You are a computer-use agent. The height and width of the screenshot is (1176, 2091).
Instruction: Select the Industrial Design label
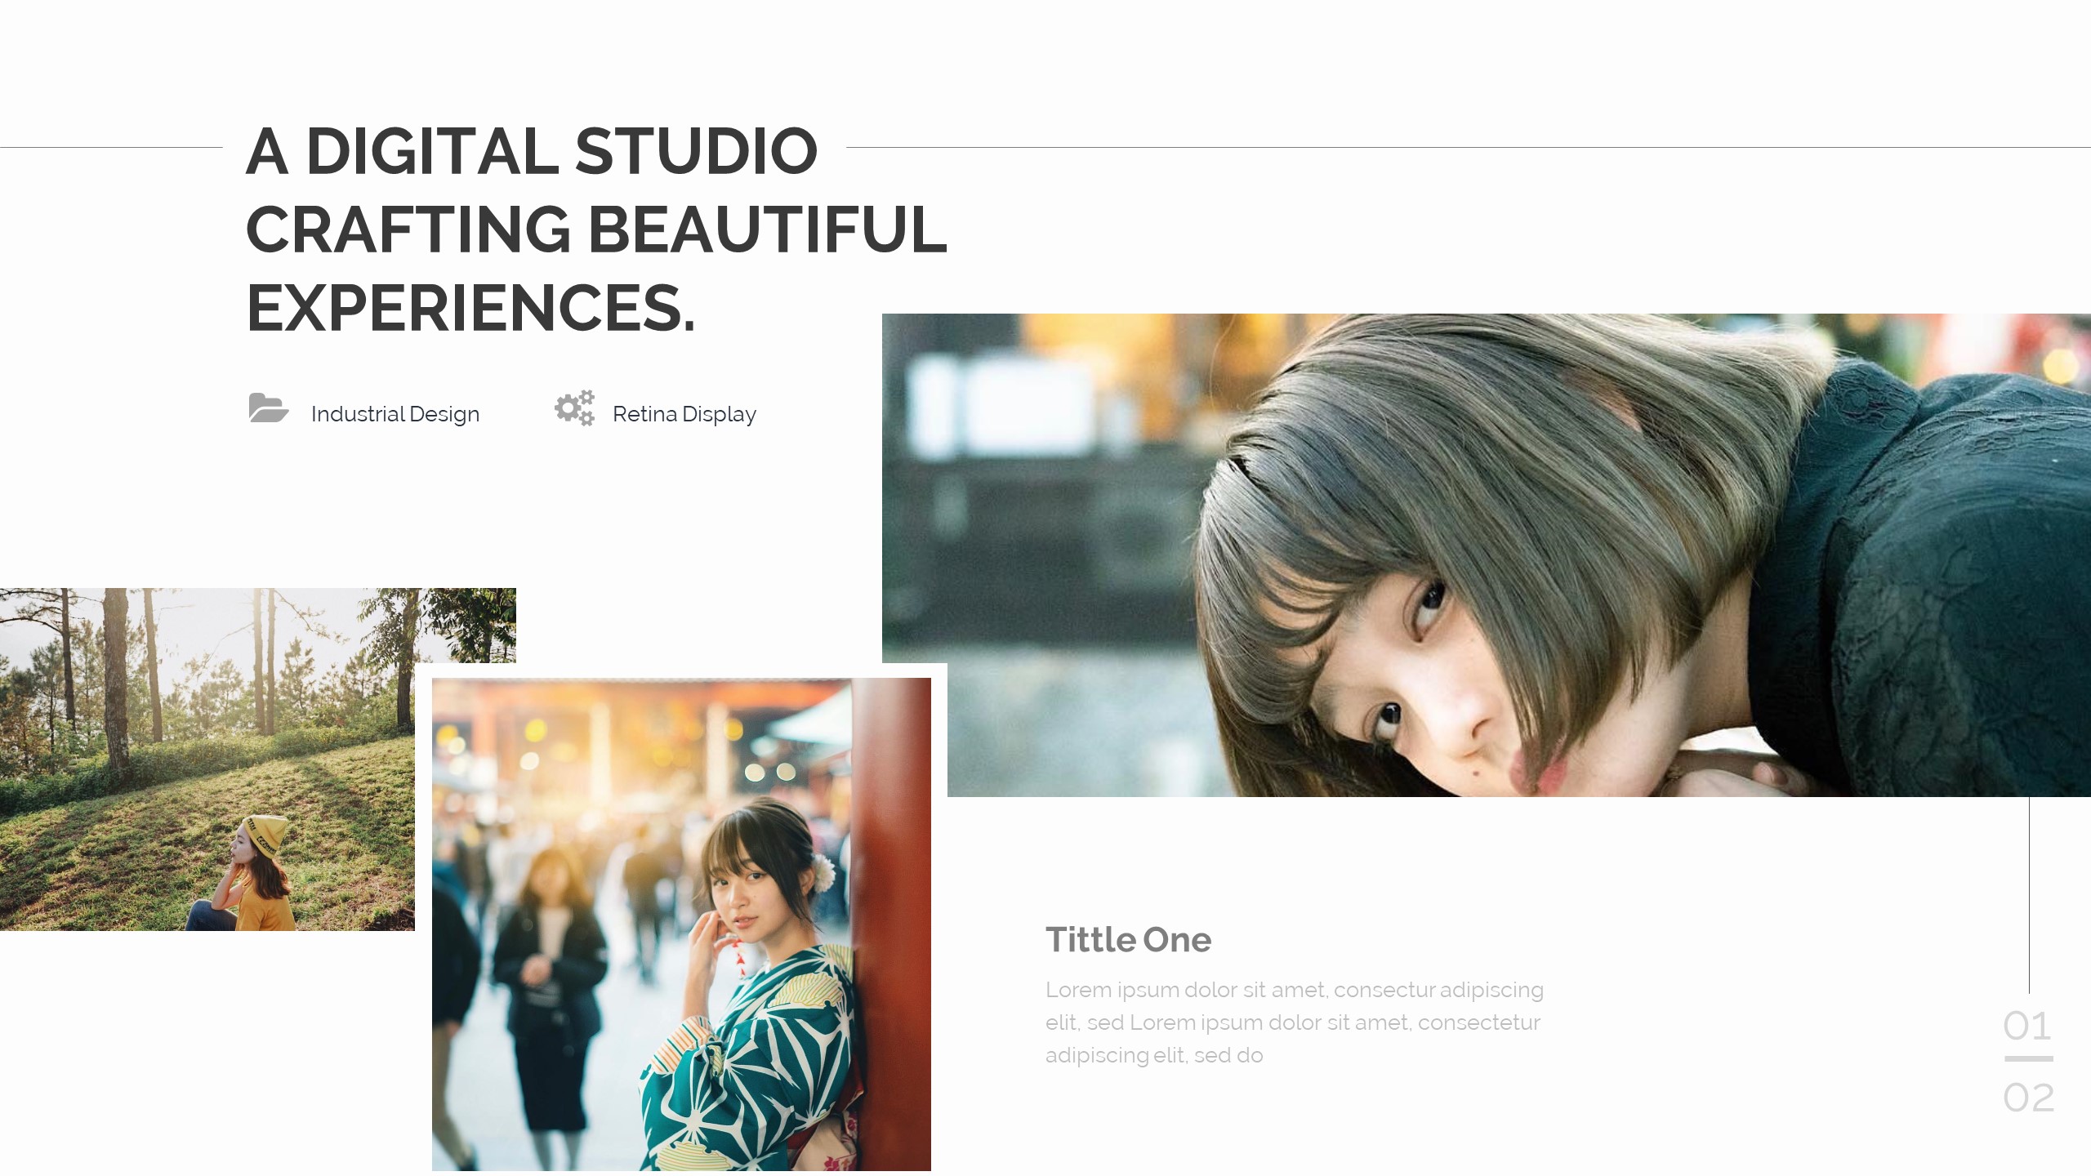coord(395,414)
